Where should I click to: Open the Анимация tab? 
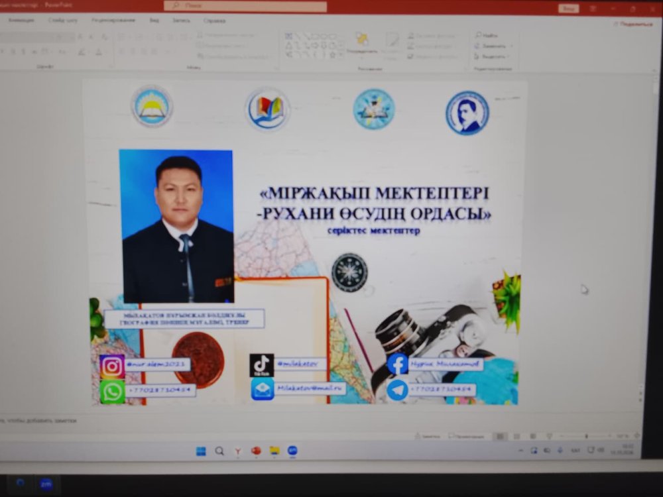click(21, 20)
